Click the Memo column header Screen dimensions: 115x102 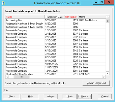(92, 17)
